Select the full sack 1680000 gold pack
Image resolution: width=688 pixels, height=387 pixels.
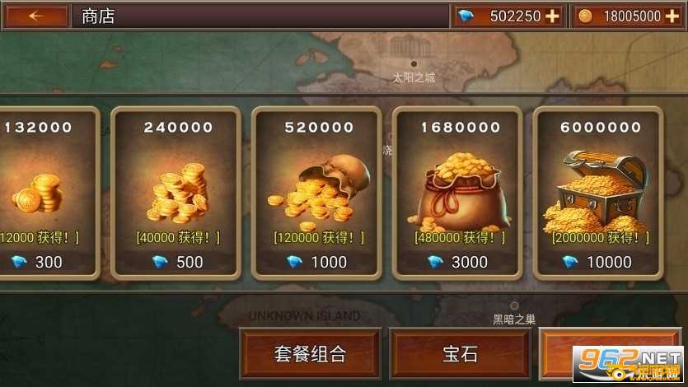coord(456,193)
